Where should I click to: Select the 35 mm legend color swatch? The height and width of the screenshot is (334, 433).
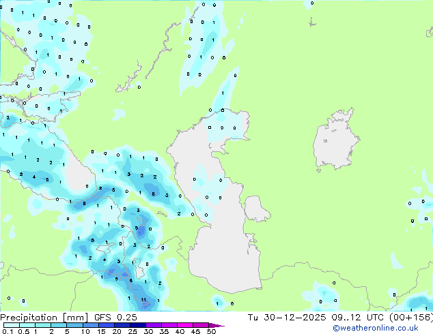[x=169, y=325]
